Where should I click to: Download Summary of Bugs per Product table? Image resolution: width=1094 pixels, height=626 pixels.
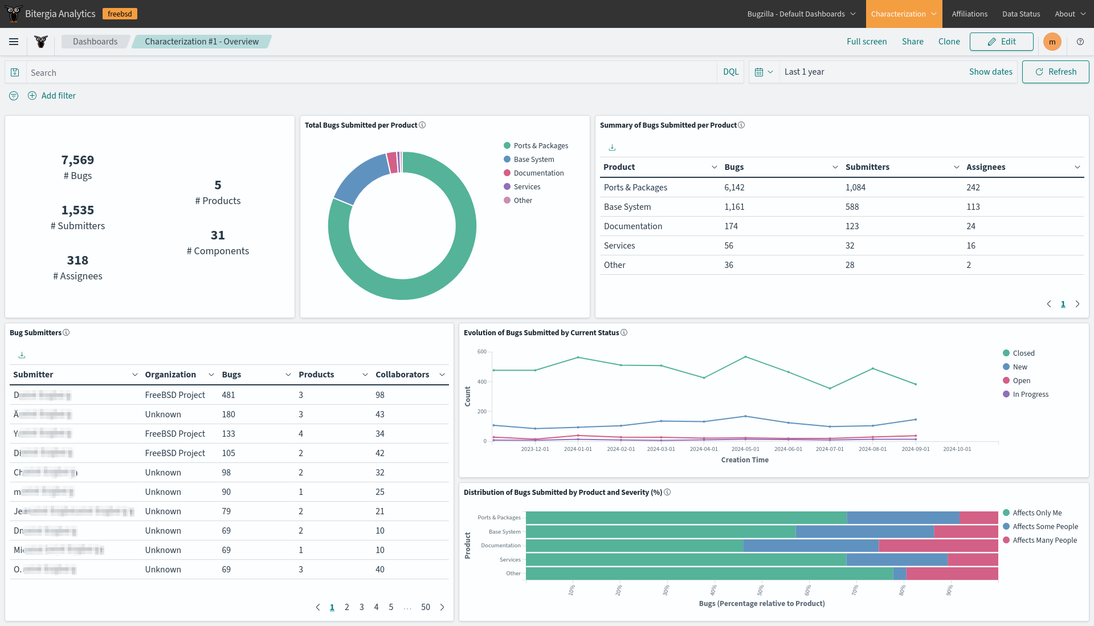coord(612,148)
